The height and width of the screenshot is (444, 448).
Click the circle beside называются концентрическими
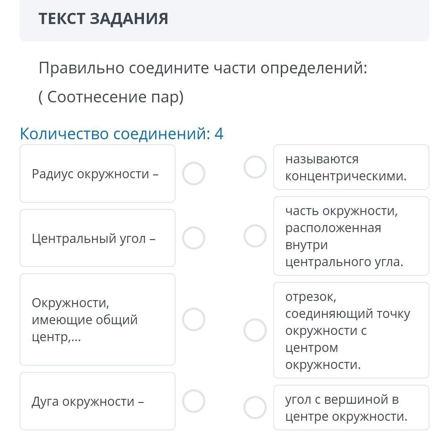tap(255, 167)
